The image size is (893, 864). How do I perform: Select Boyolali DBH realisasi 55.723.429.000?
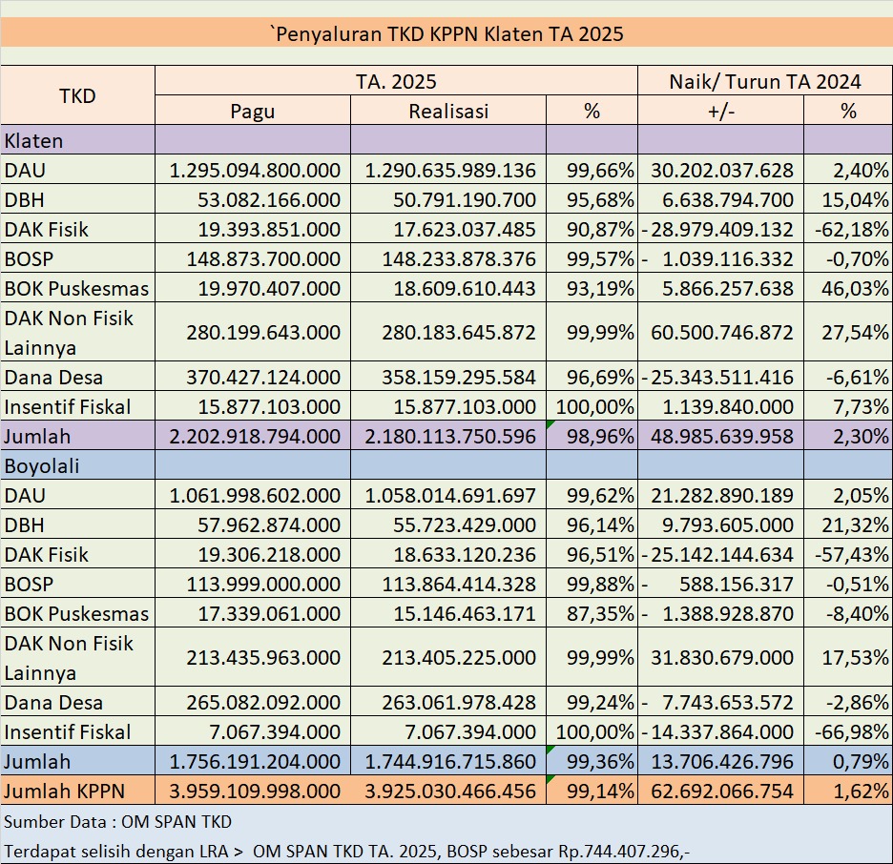pos(449,525)
